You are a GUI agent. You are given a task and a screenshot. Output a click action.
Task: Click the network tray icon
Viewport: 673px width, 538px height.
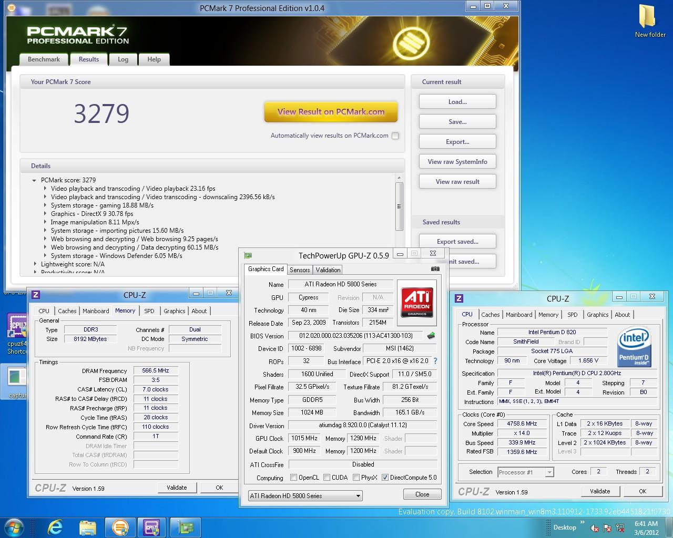point(620,528)
